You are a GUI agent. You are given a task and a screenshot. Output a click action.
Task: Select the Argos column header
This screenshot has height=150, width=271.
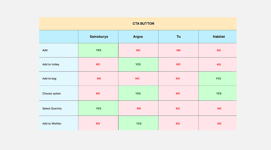coord(138,37)
